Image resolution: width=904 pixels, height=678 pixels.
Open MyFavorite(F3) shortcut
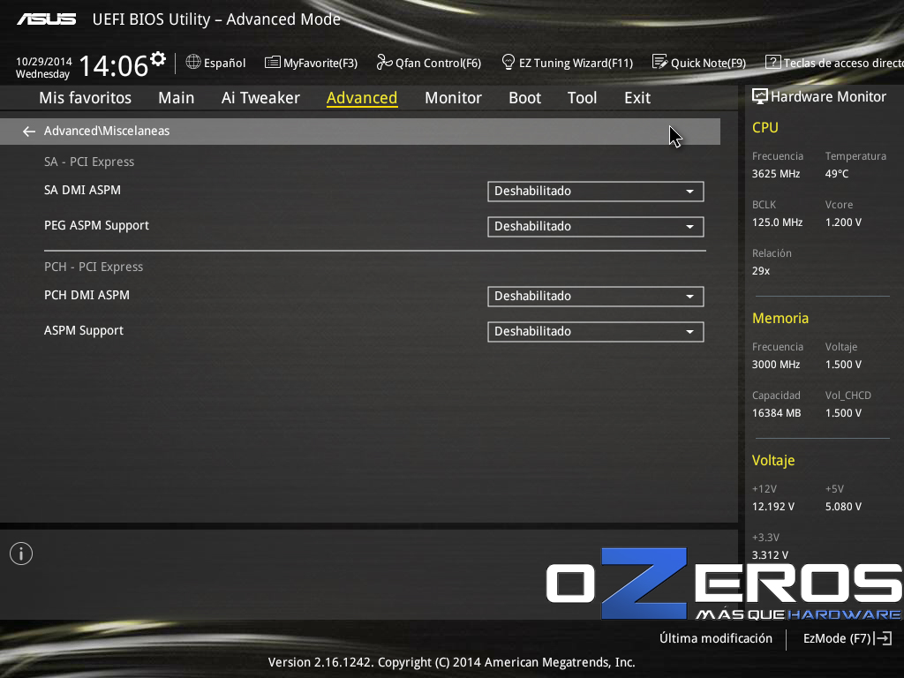(x=312, y=63)
